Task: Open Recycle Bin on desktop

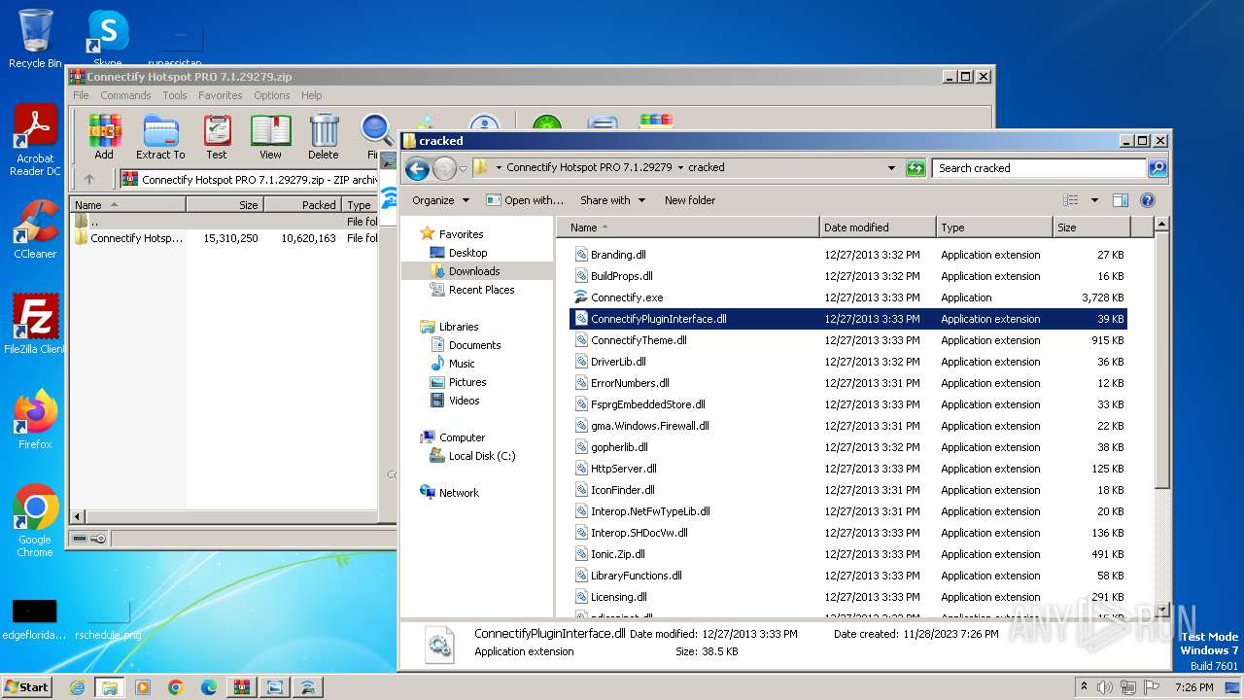Action: (35, 39)
